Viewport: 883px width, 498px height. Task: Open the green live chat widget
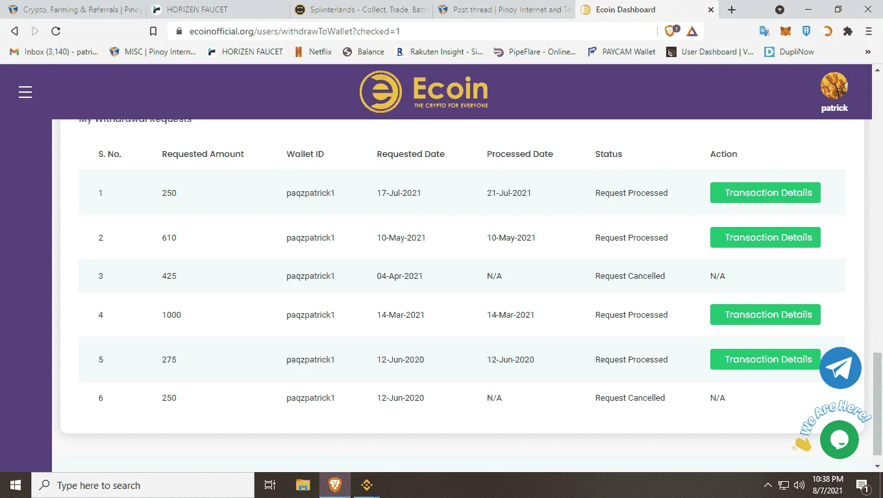pyautogui.click(x=839, y=440)
